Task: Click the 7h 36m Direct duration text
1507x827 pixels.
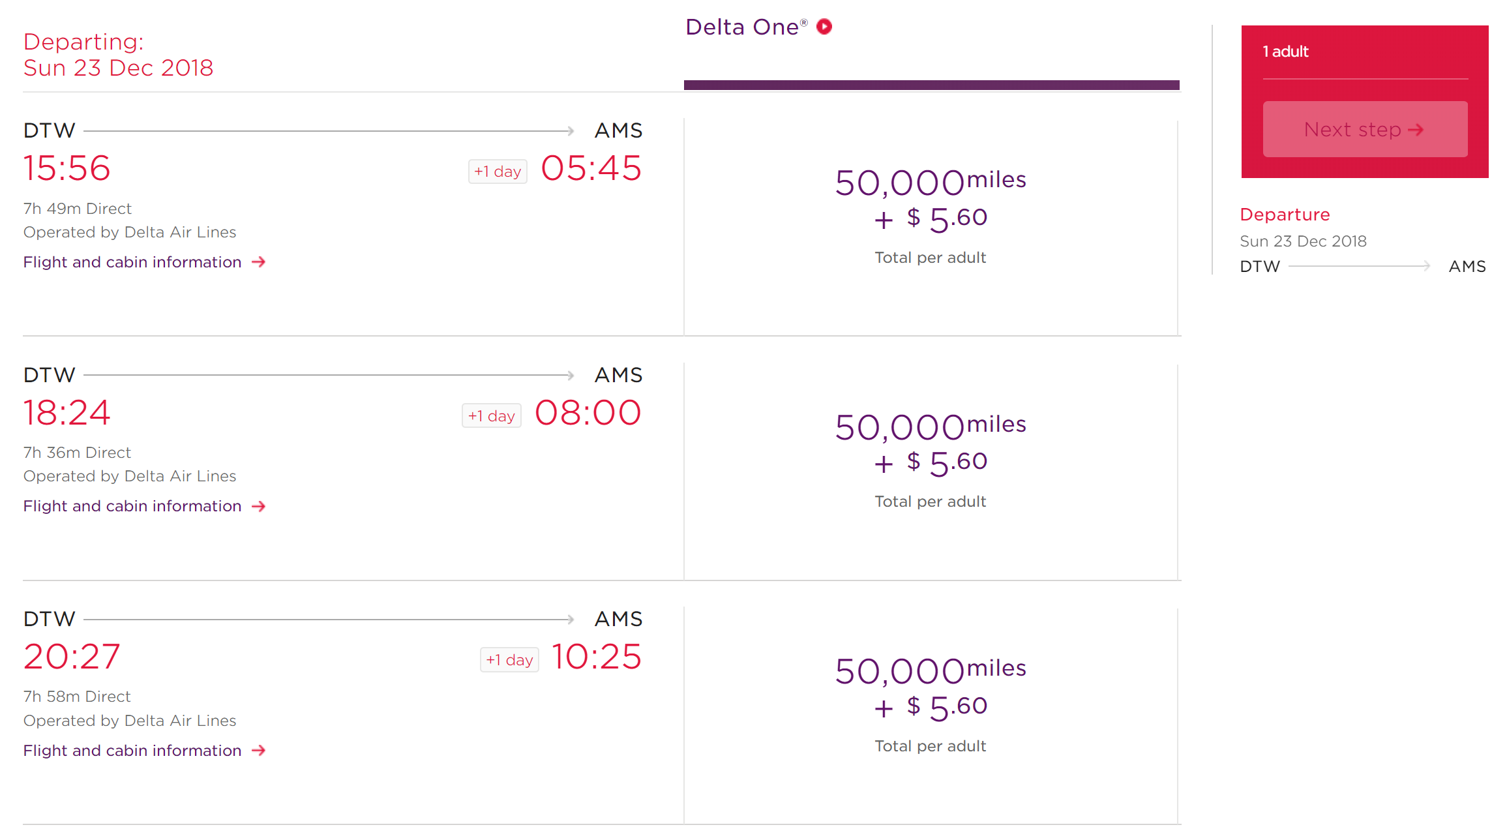Action: pyautogui.click(x=77, y=453)
